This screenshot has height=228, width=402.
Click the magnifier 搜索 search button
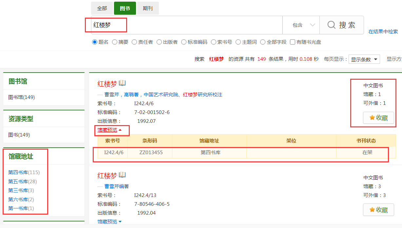341,25
